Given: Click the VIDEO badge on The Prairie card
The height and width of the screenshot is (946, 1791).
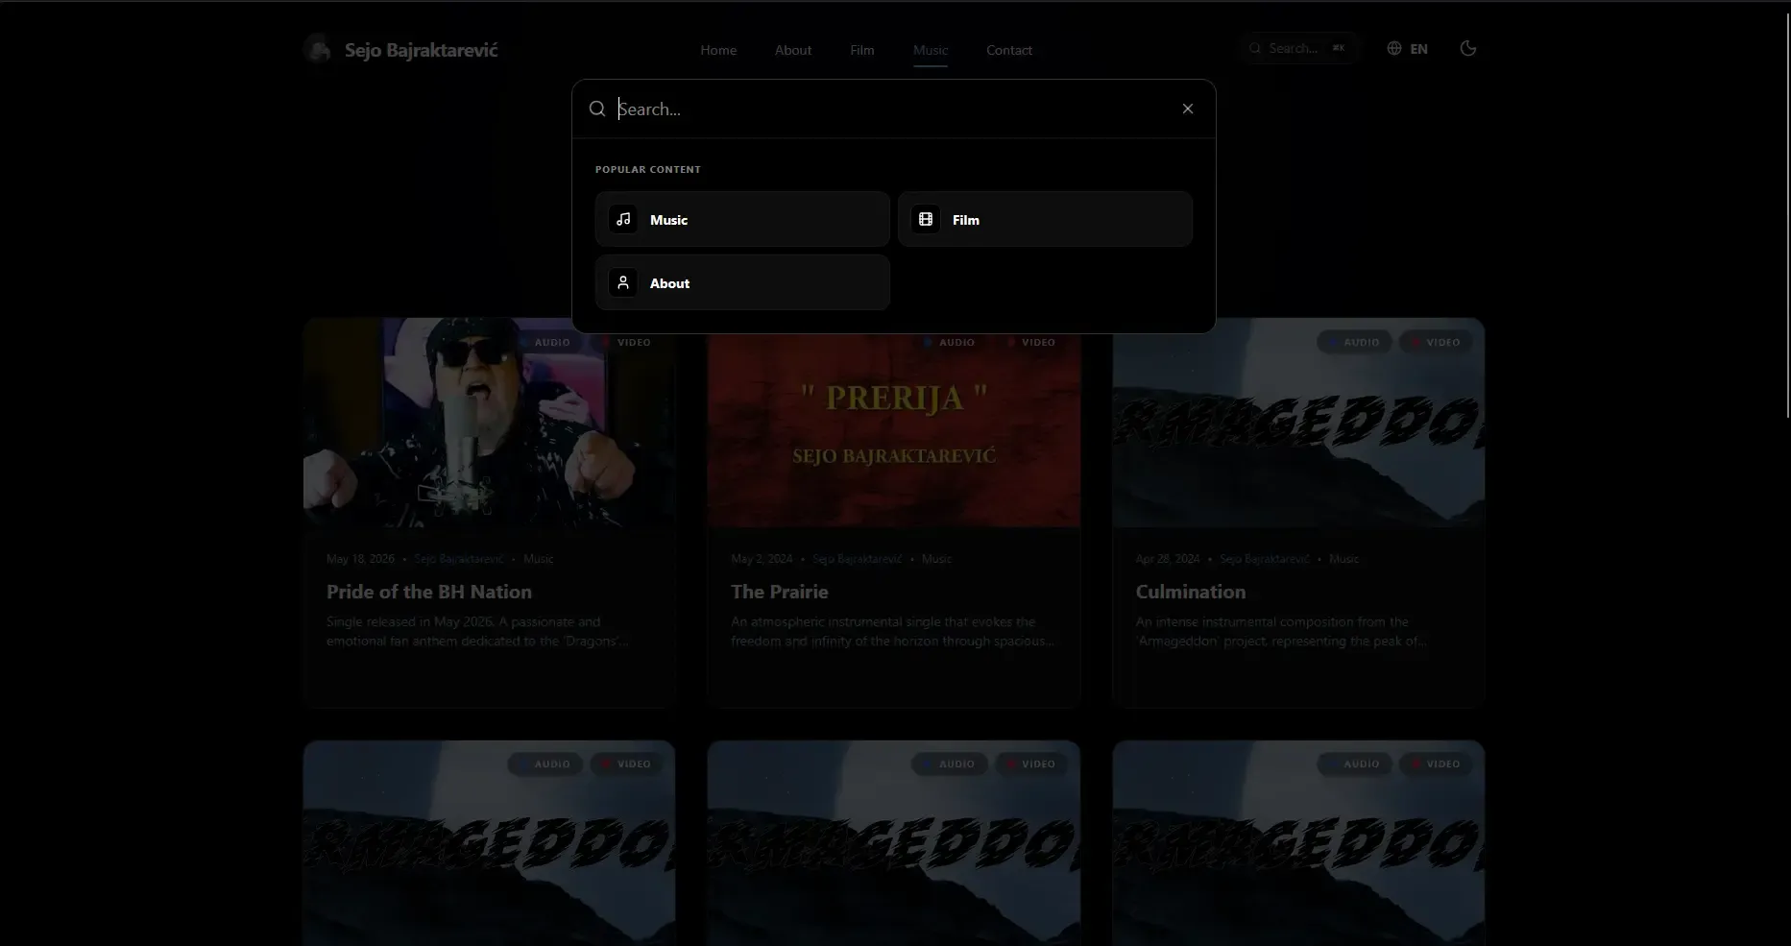Looking at the screenshot, I should pos(1031,342).
